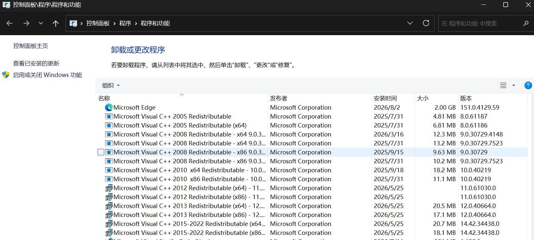Open 控制面板主页 link
This screenshot has width=534, height=240.
coord(31,46)
